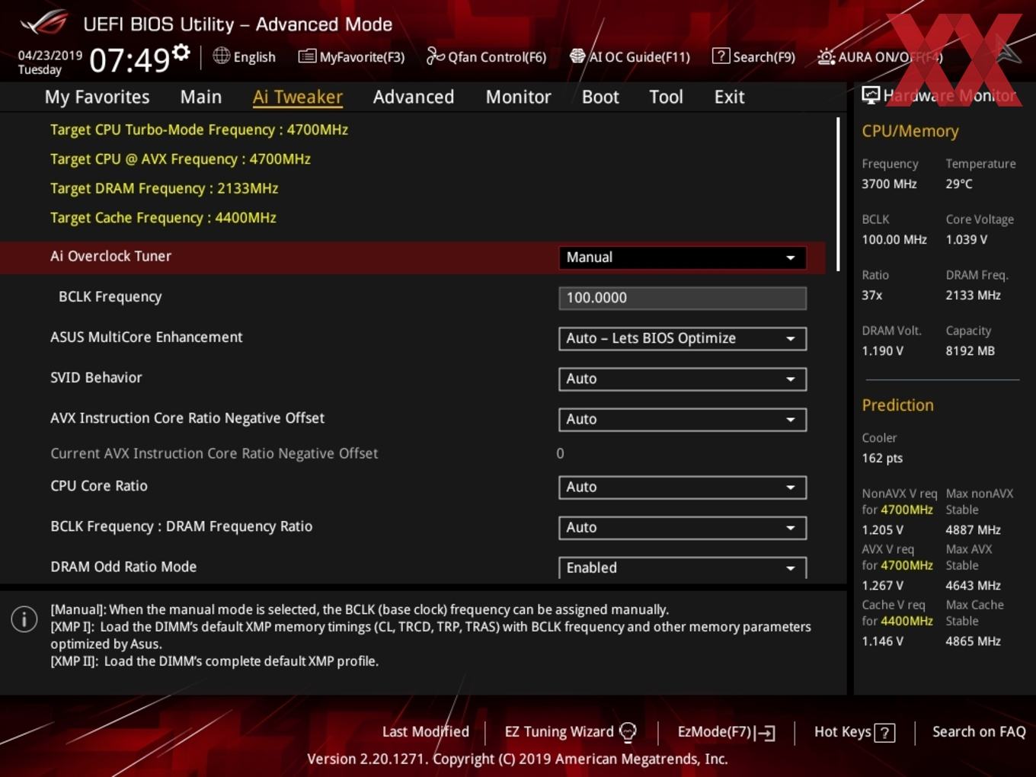Click the BCLK Frequency 100.0000 field
Image resolution: width=1036 pixels, height=777 pixels.
click(683, 298)
